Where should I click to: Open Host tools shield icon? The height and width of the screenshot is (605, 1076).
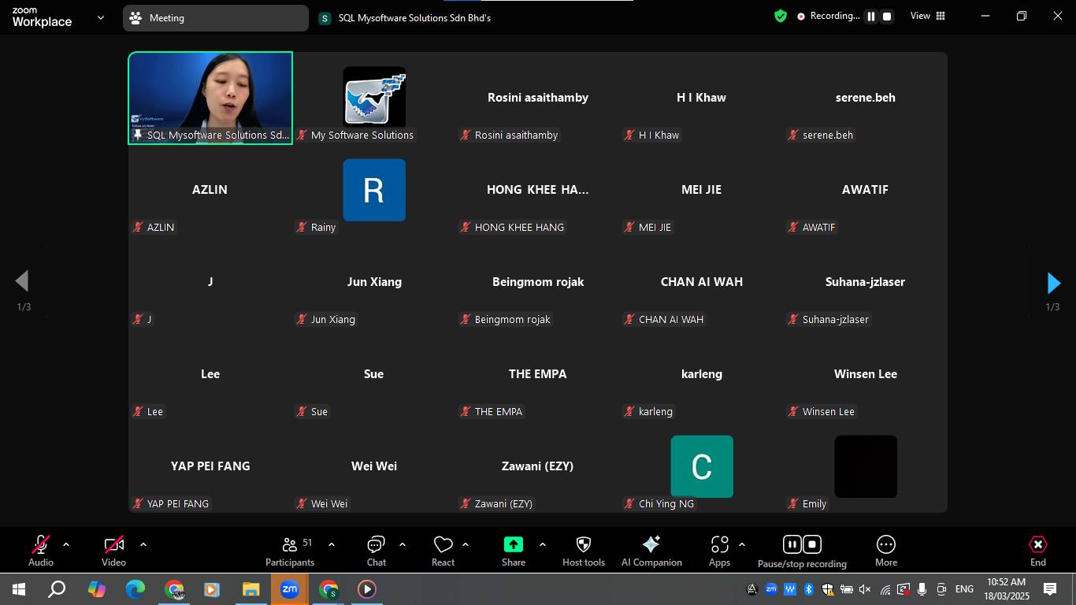pos(584,545)
